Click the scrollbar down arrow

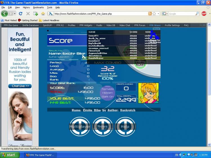(209, 145)
